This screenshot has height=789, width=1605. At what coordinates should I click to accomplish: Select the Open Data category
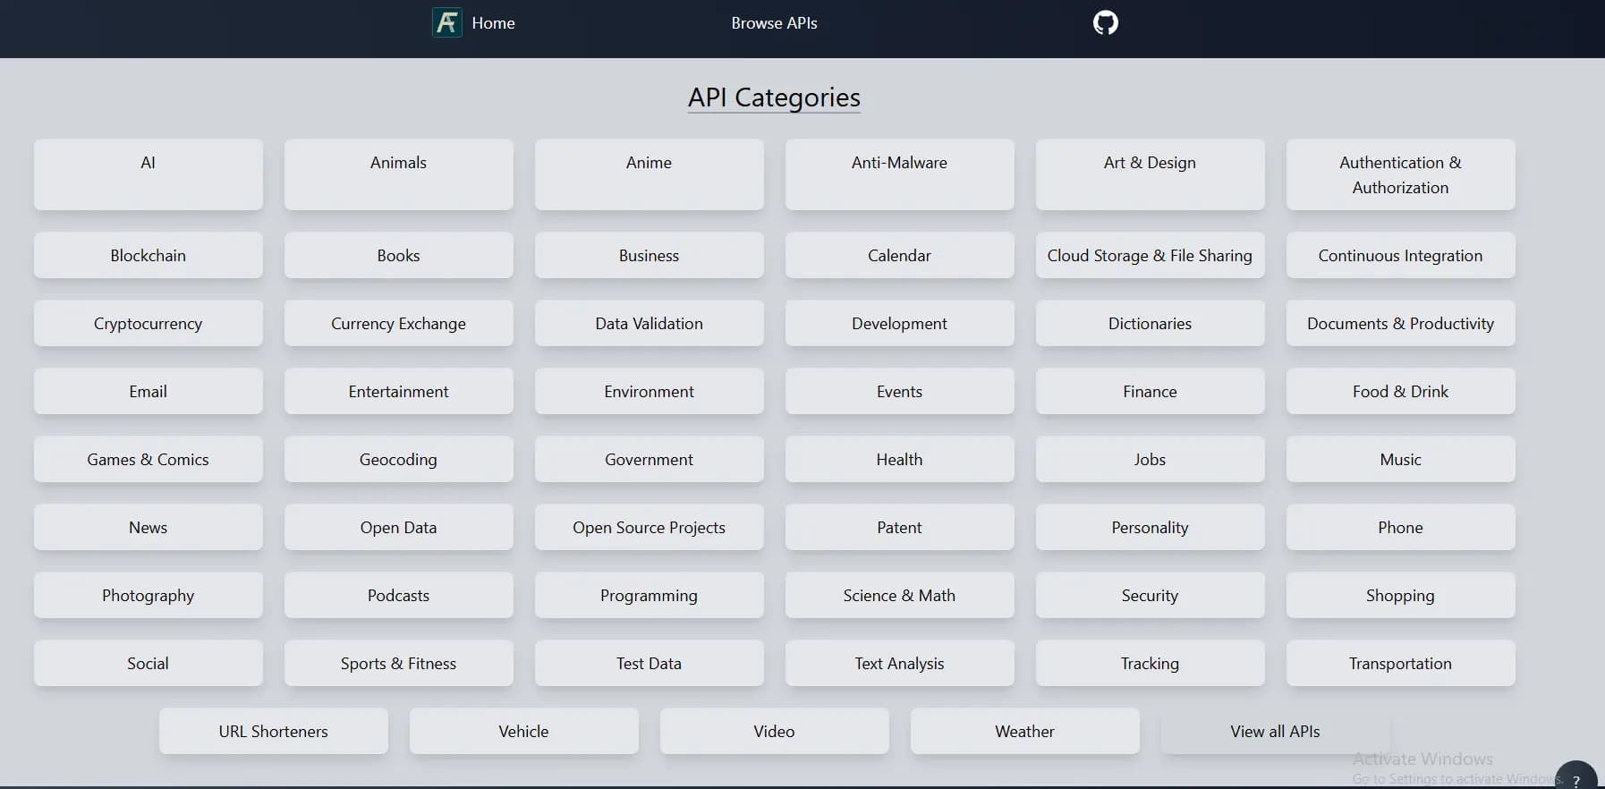click(399, 527)
